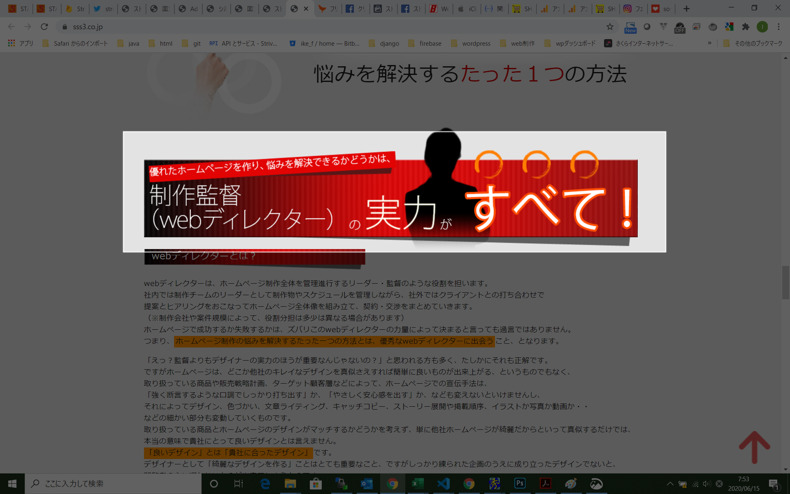Reload the sss3.co.jp page
The image size is (790, 494).
44,27
